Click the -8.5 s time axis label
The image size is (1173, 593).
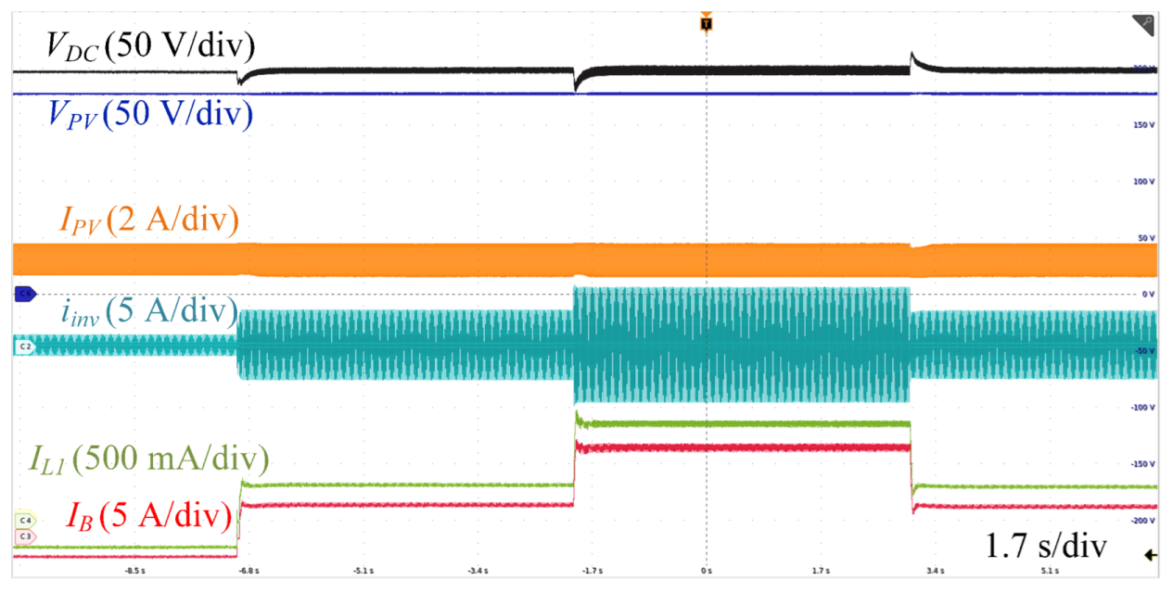pos(134,572)
